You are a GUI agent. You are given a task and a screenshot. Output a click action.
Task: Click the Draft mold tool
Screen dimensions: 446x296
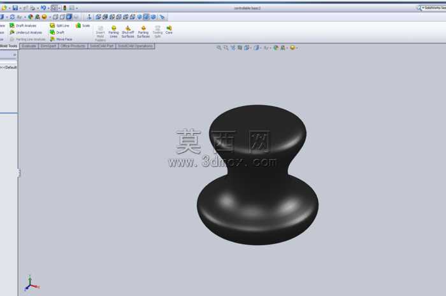(57, 32)
